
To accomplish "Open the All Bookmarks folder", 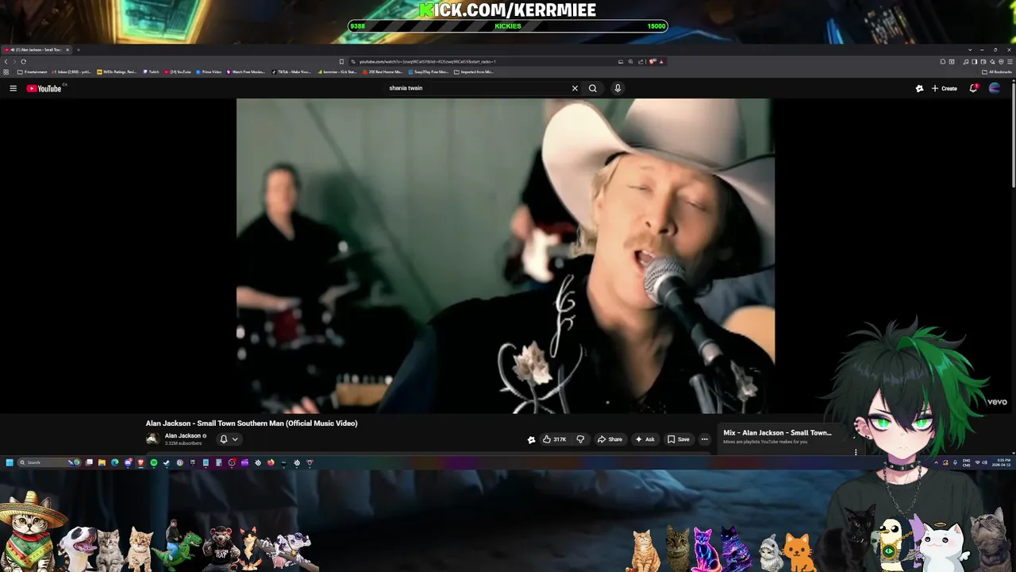I will pyautogui.click(x=997, y=71).
